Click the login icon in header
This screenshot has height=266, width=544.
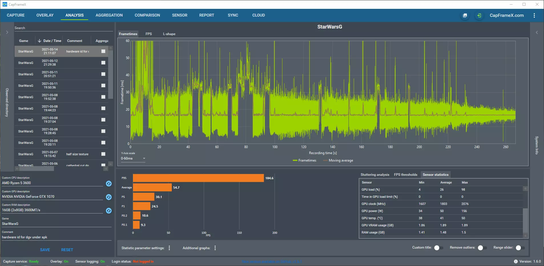pyautogui.click(x=479, y=15)
